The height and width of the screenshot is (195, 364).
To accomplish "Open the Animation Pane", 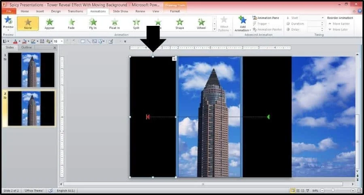I will (x=266, y=18).
